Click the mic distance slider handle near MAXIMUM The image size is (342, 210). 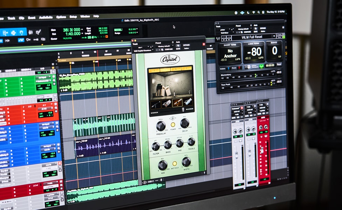coord(183,110)
